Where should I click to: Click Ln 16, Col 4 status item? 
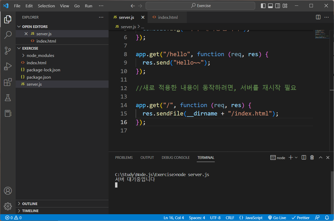pyautogui.click(x=174, y=218)
